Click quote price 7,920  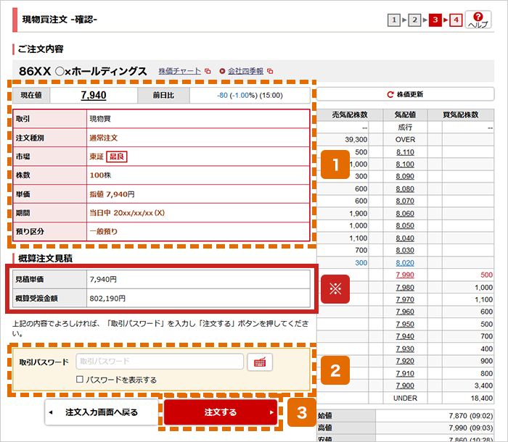coord(405,361)
